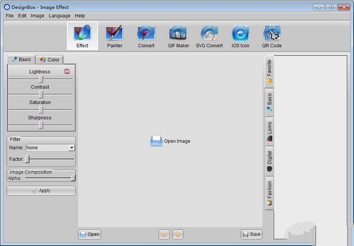354x246 pixels.
Task: Click the Filter Factor slider handle
Action: point(27,159)
